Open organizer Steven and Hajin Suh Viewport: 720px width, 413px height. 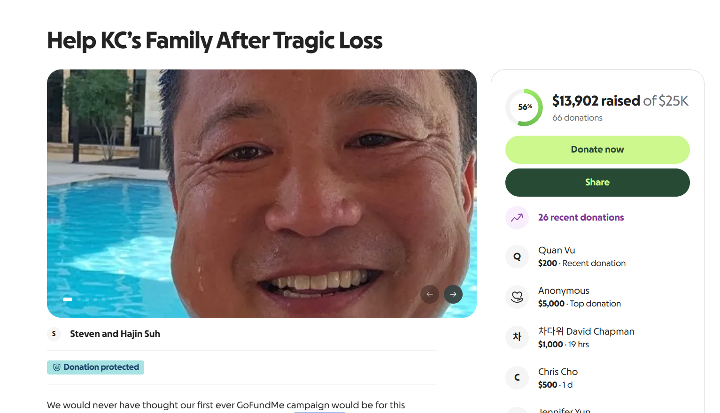pyautogui.click(x=115, y=334)
